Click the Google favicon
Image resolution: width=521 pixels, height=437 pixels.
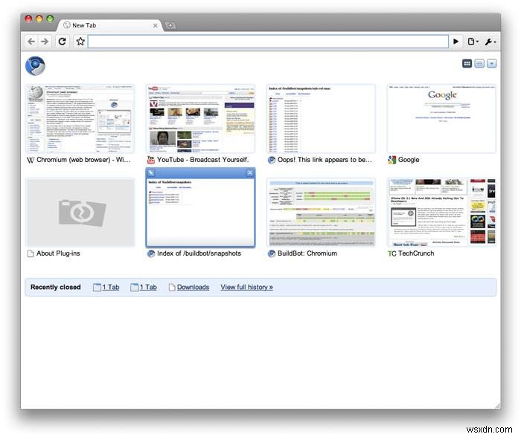pyautogui.click(x=391, y=160)
